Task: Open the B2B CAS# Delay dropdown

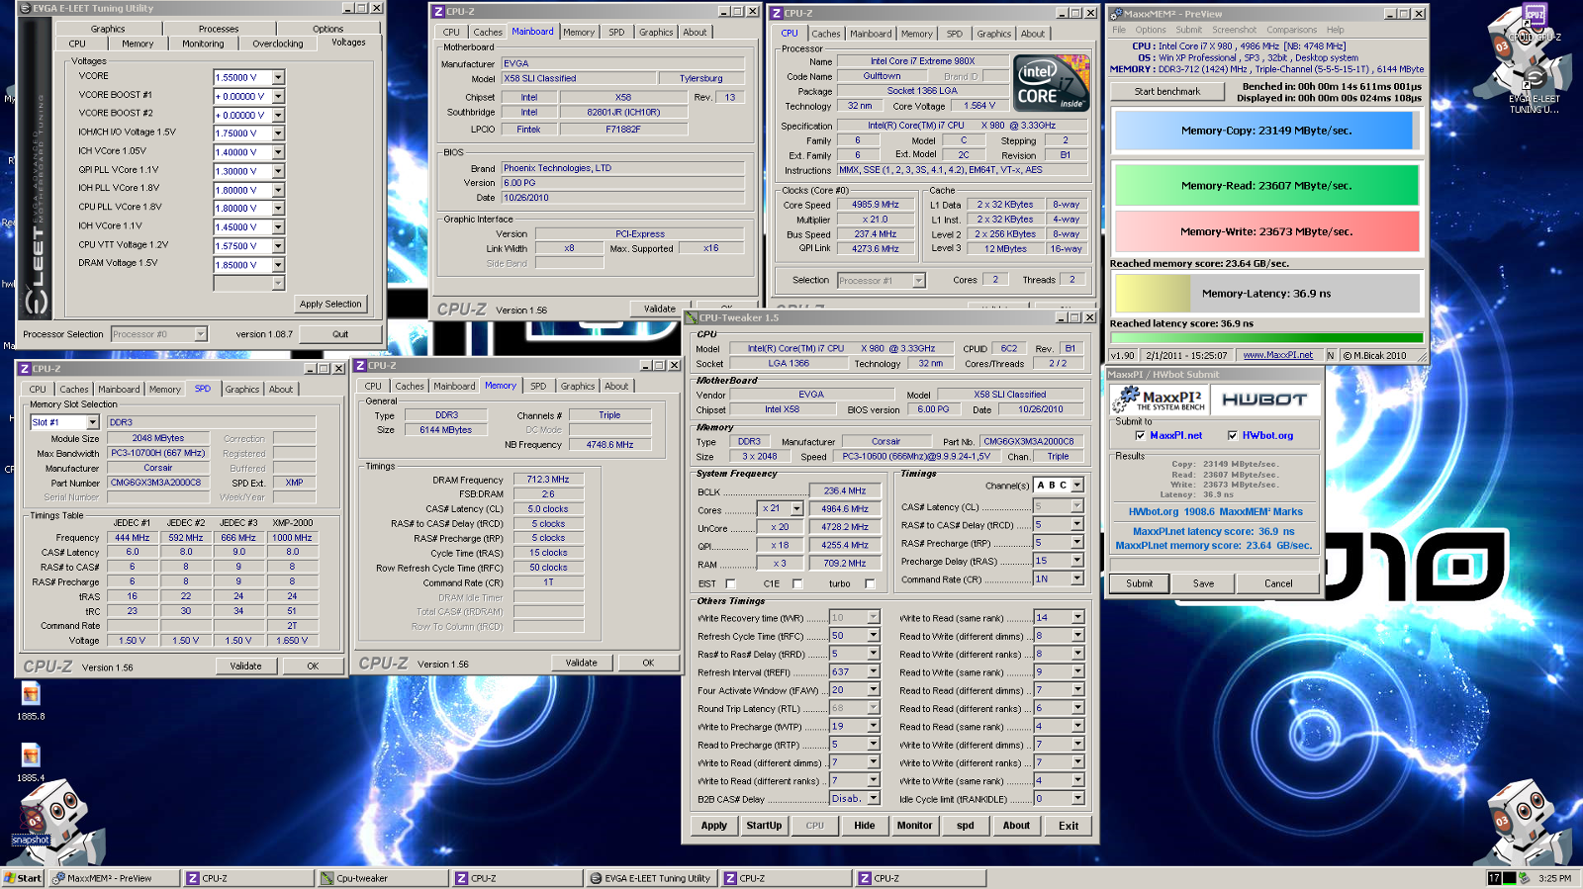Action: click(x=874, y=798)
